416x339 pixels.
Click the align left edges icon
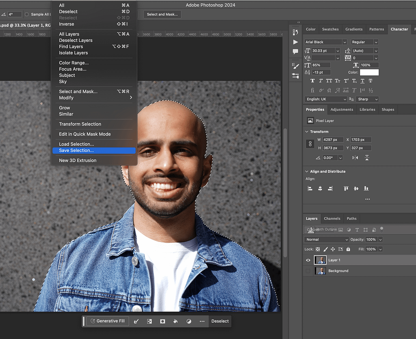[310, 188]
